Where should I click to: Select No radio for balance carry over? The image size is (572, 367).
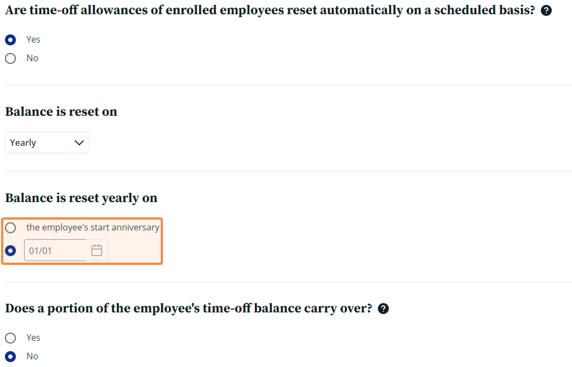click(x=10, y=357)
